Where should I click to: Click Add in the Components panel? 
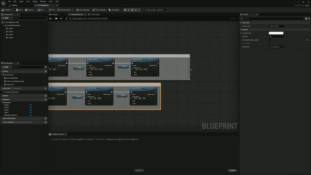pos(5,18)
